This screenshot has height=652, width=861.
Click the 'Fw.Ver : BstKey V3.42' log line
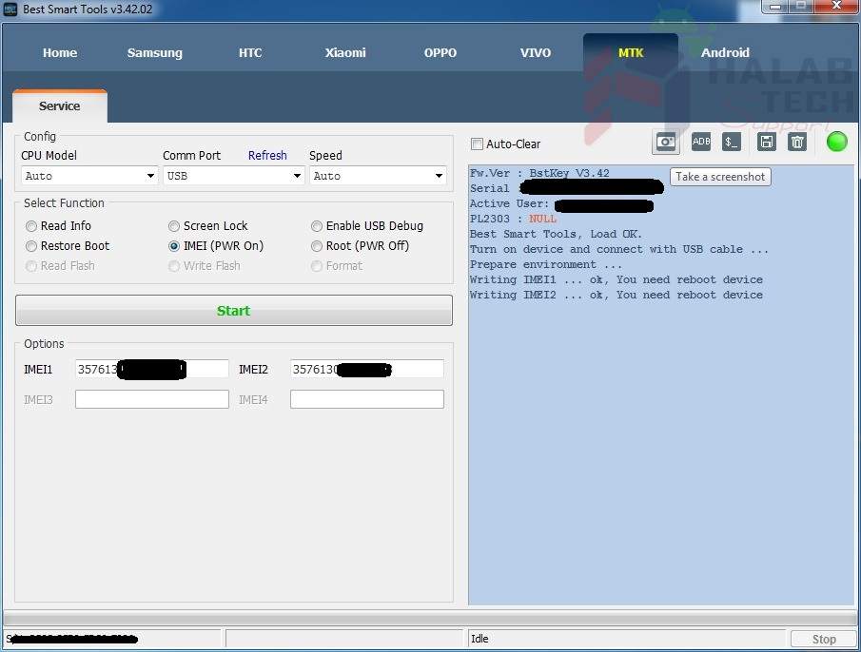(x=539, y=173)
